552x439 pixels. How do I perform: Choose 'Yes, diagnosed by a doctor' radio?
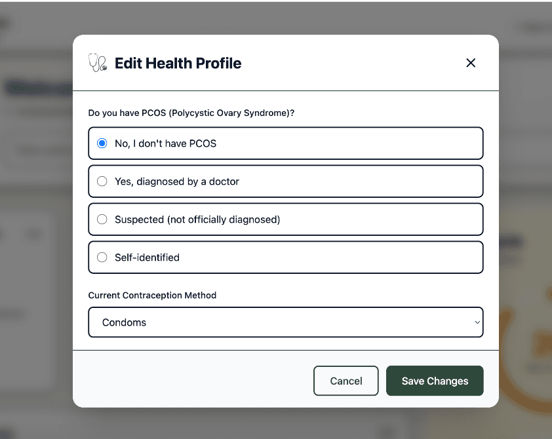[102, 181]
